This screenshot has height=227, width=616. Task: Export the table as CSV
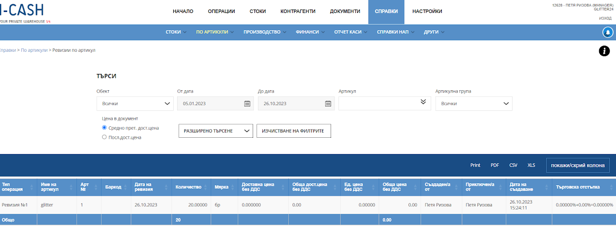coord(513,165)
